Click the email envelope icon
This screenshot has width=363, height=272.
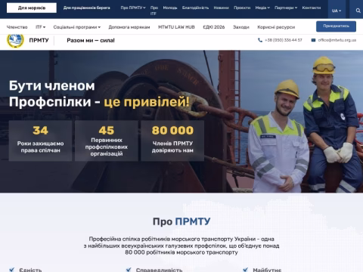[x=313, y=40]
